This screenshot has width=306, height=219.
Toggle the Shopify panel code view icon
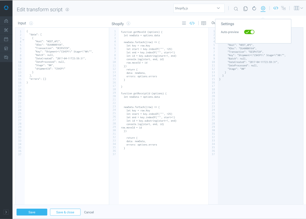click(x=192, y=23)
